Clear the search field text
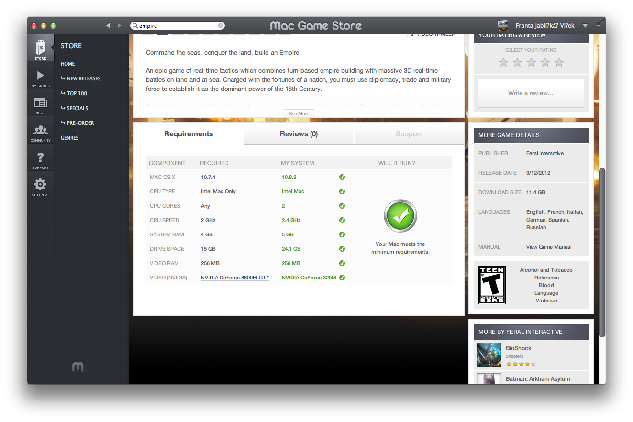This screenshot has width=633, height=422. click(x=221, y=26)
